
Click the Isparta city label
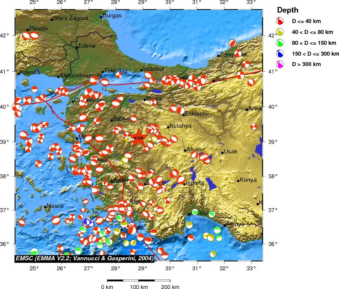(x=195, y=183)
